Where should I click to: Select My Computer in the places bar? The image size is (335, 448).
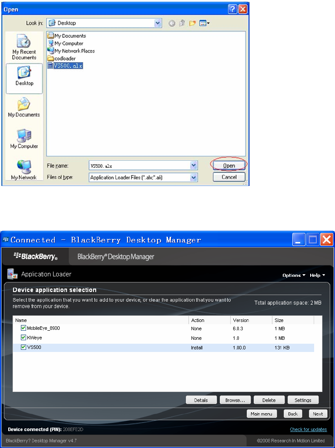tap(24, 139)
